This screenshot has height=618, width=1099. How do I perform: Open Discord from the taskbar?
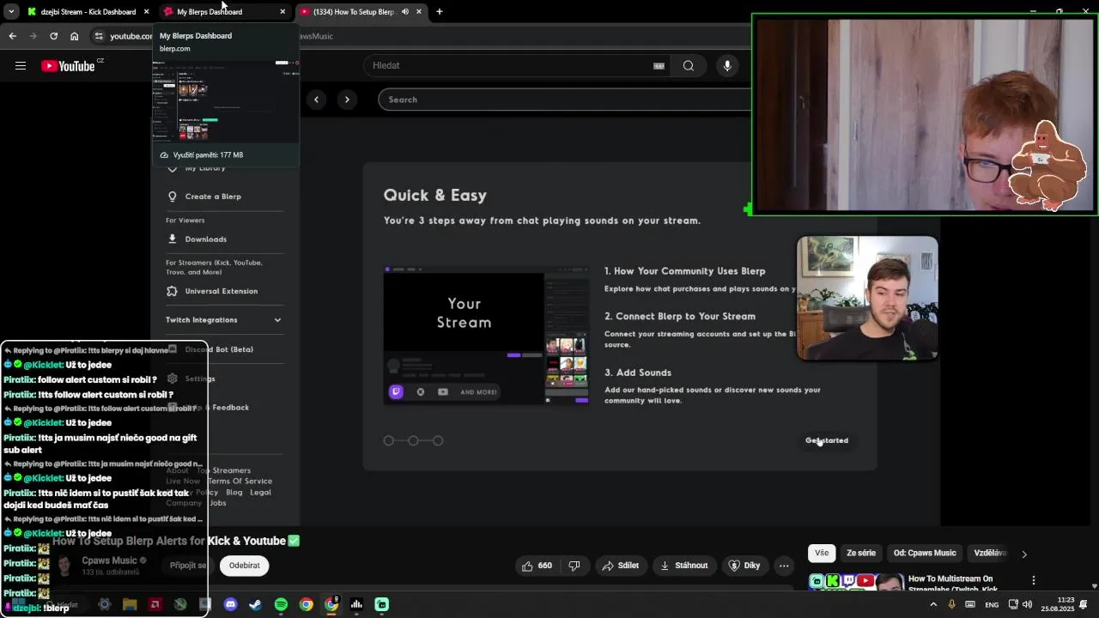[x=230, y=604]
